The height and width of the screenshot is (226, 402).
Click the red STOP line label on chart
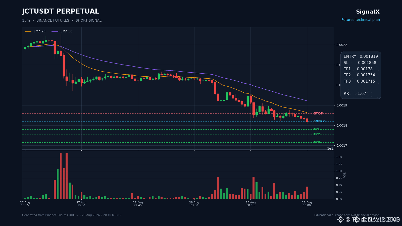[318, 114]
